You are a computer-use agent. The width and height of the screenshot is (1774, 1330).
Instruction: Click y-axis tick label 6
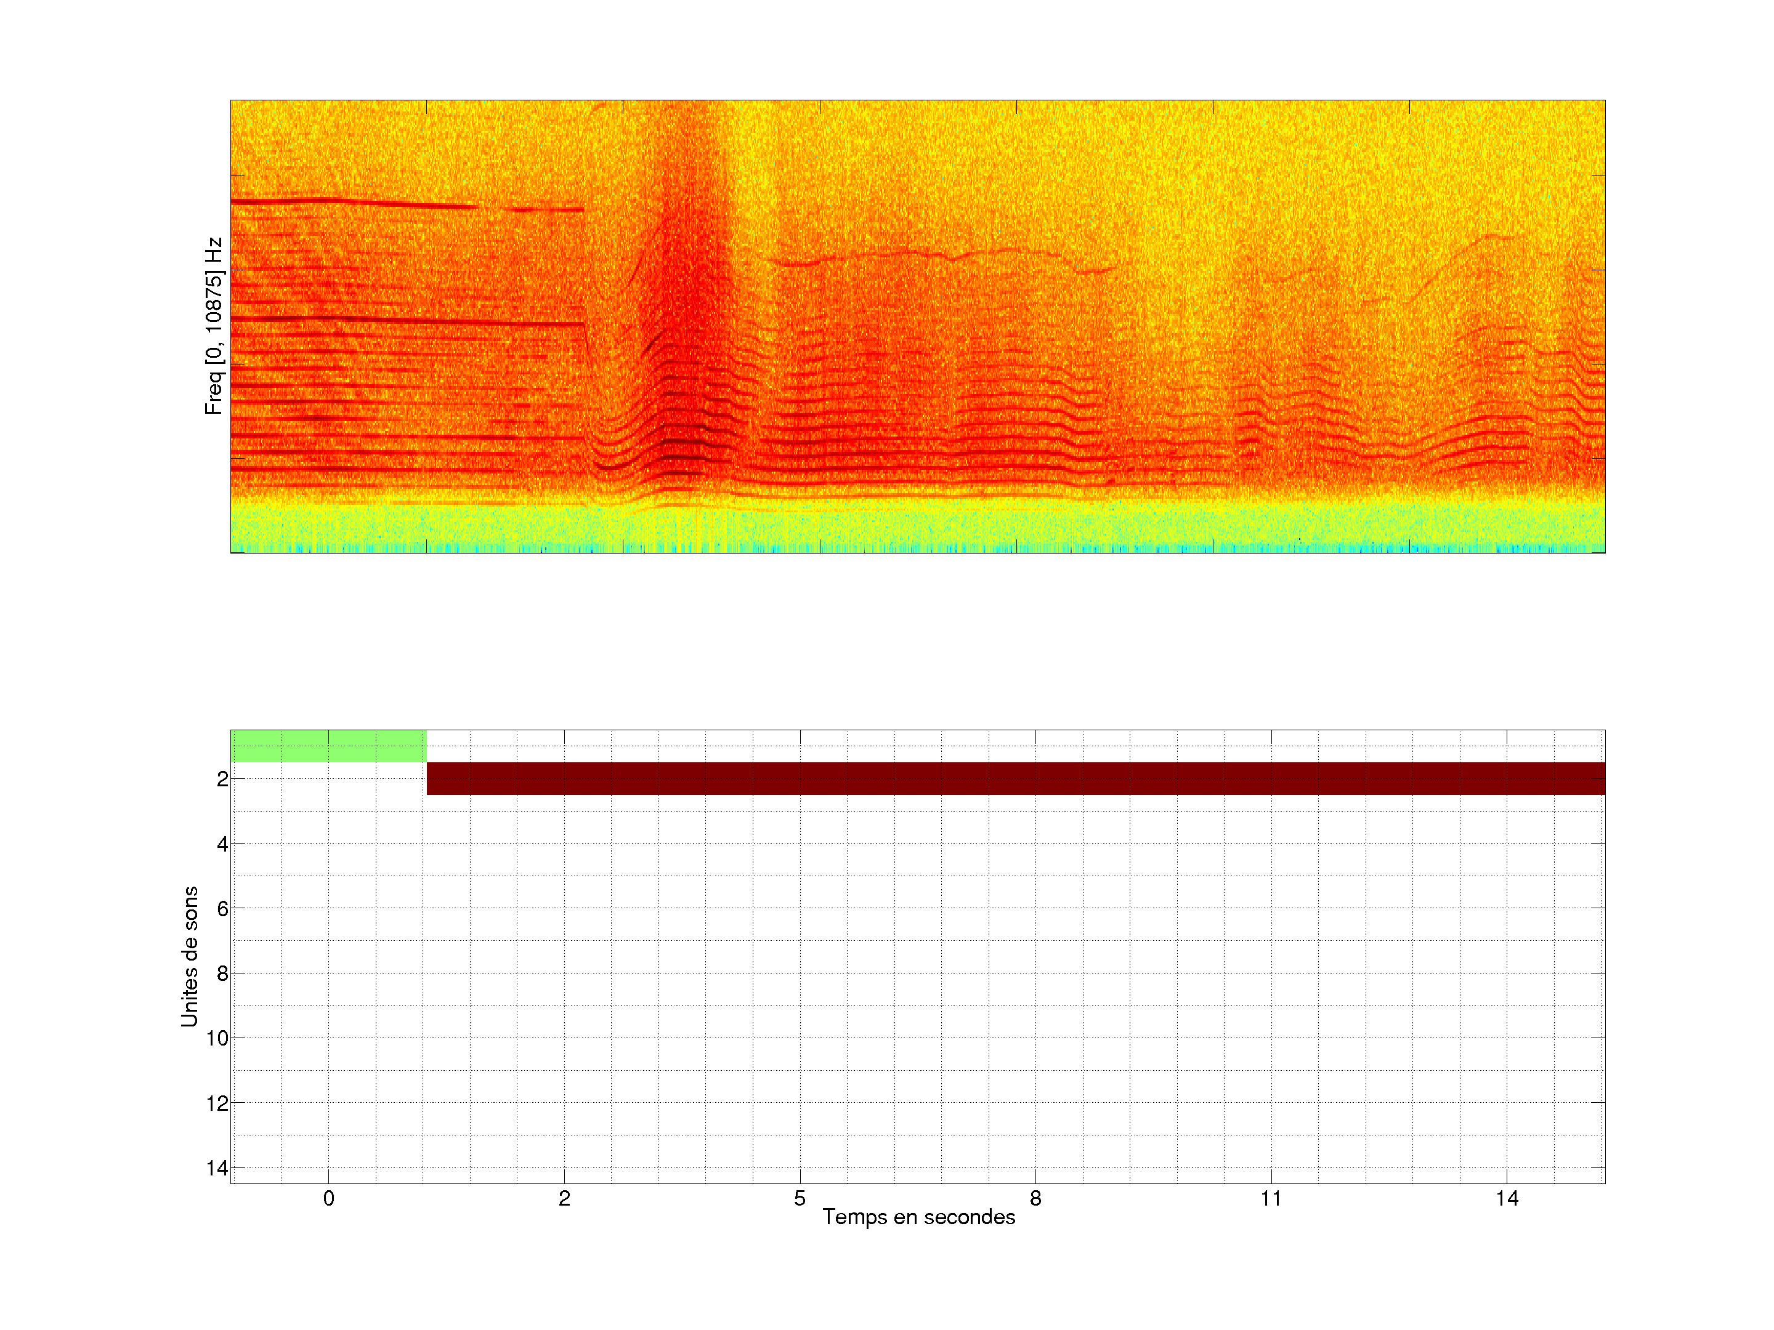click(222, 909)
